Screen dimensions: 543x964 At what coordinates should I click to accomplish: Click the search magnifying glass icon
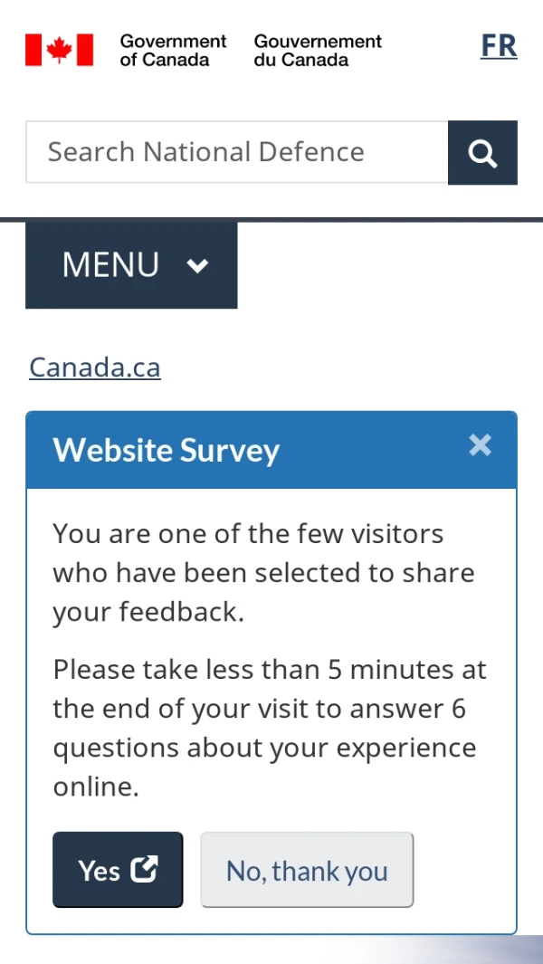pyautogui.click(x=482, y=153)
